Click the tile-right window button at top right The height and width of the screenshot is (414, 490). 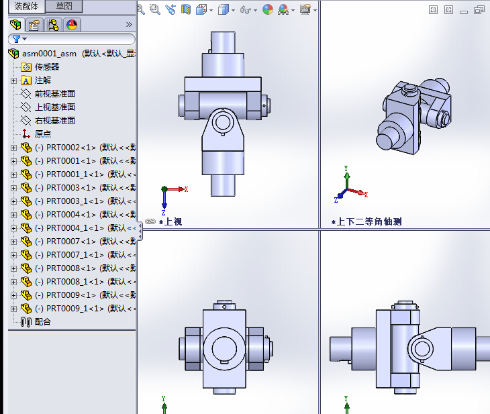(449, 9)
